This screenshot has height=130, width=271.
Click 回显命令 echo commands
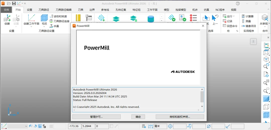pyautogui.click(x=230, y=26)
